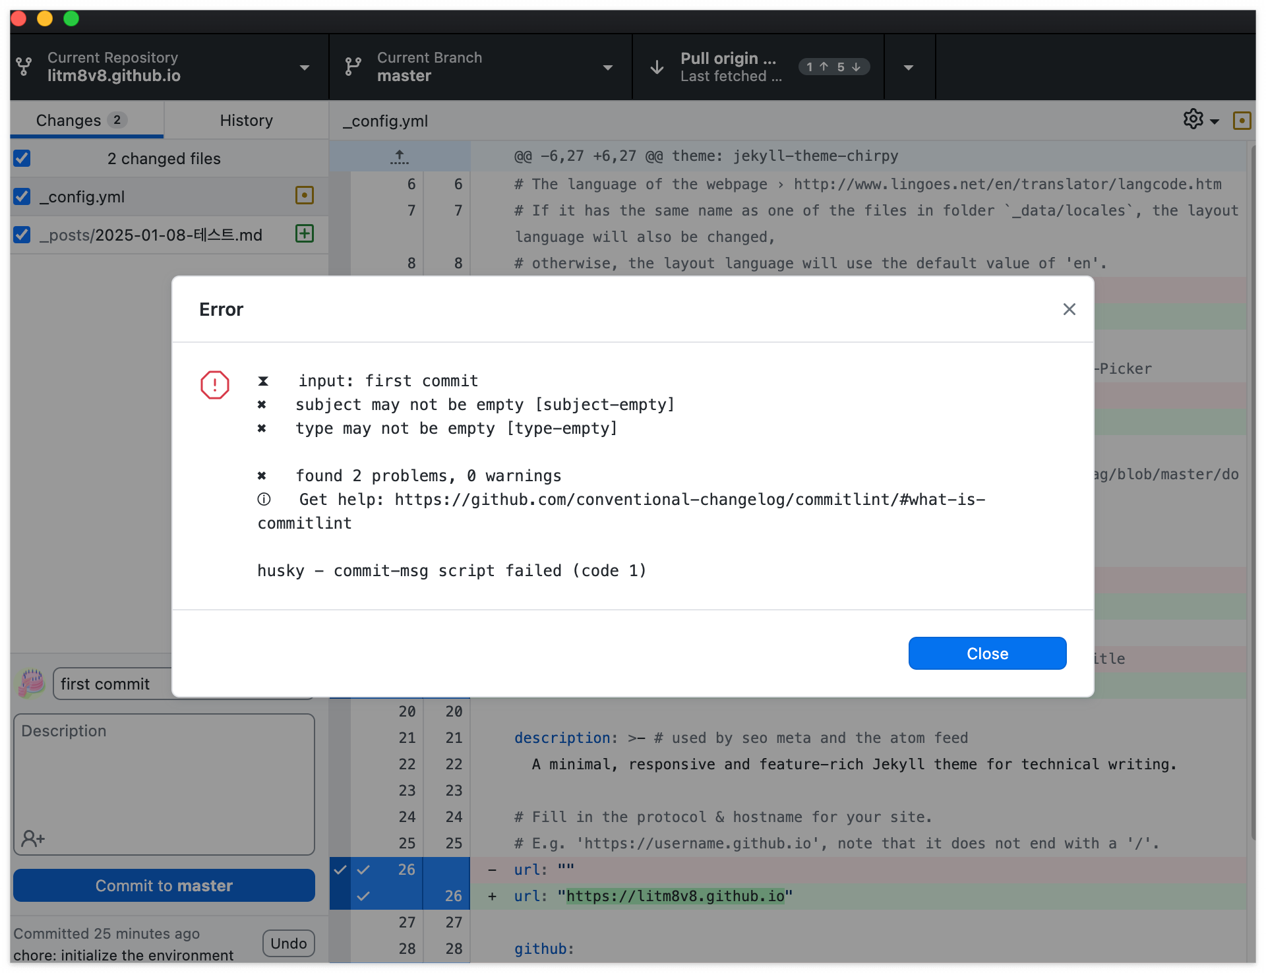Image resolution: width=1266 pixels, height=973 pixels.
Task: Switch to the History tab
Action: pyautogui.click(x=245, y=120)
